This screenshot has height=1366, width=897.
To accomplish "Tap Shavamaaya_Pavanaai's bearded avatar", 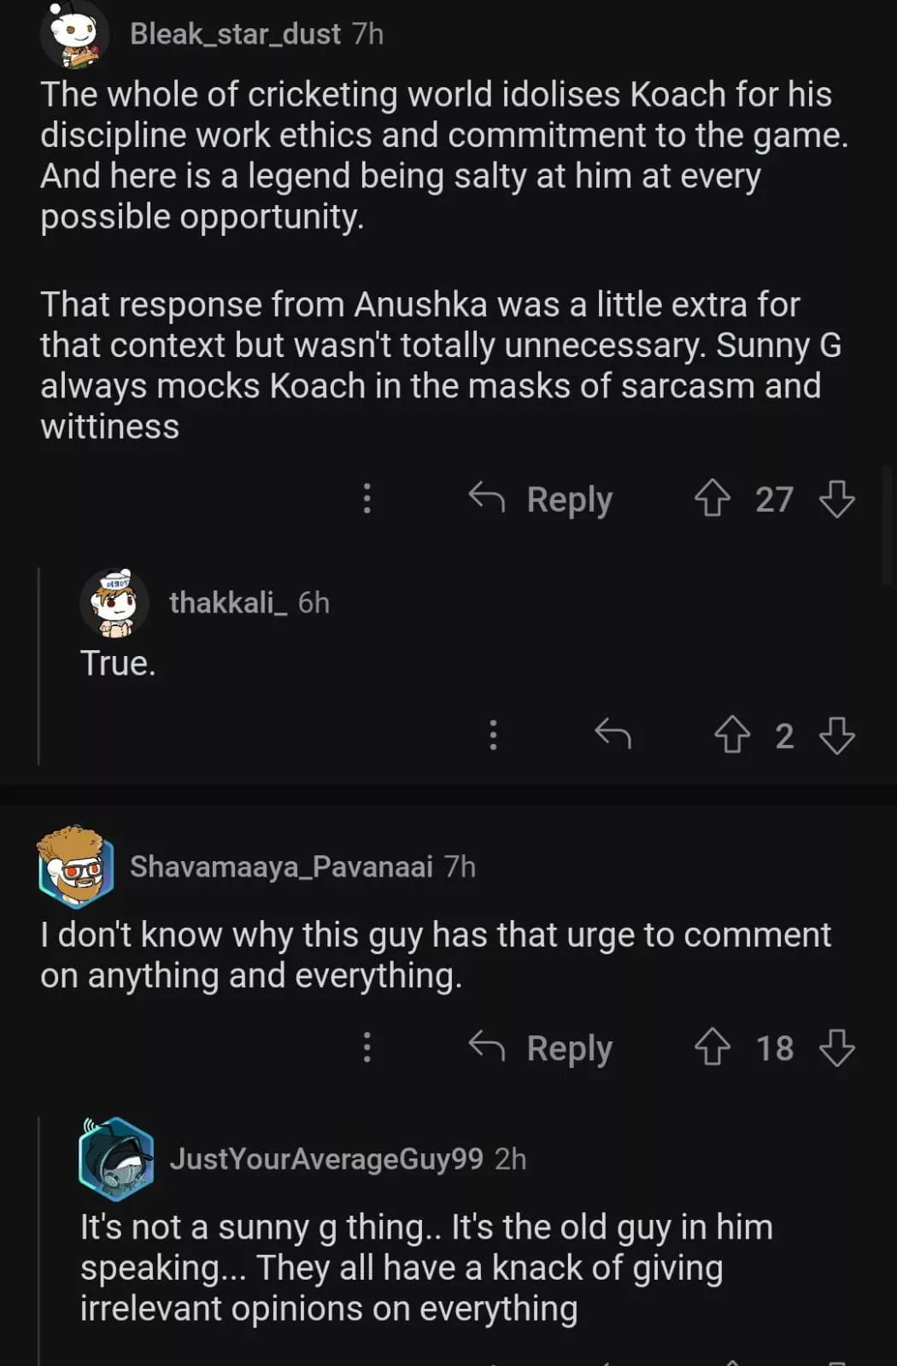I will [x=76, y=866].
